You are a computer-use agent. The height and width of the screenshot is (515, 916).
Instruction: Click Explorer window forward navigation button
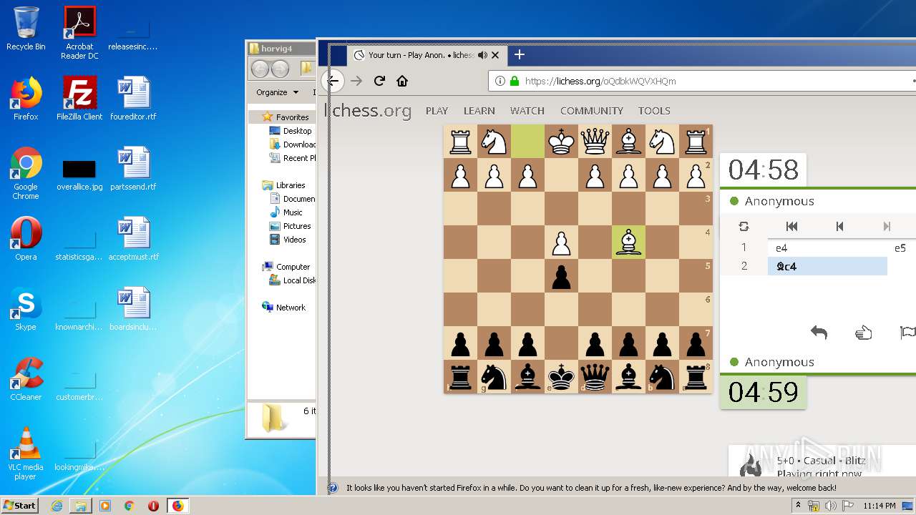coord(280,69)
